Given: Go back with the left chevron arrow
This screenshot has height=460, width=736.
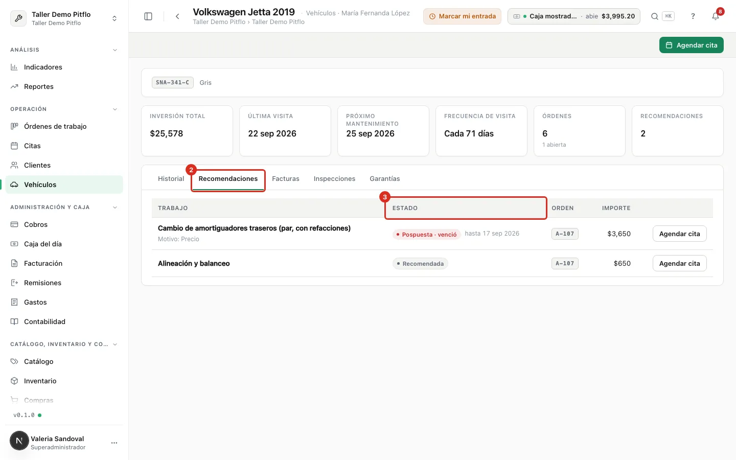Looking at the screenshot, I should [177, 16].
